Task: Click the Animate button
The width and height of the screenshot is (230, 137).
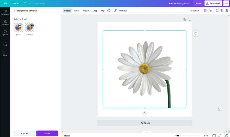Action: (121, 11)
